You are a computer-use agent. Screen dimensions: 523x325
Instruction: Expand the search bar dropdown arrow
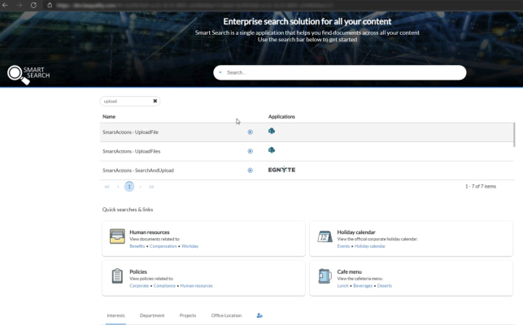tap(220, 73)
